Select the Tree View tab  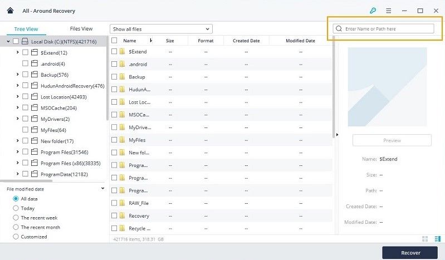tap(26, 29)
